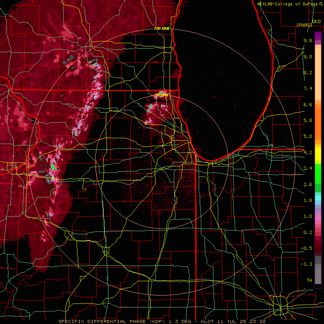Screen dimensions: 324x324
Task: Pick the purple top segment of color scale
Action: click(318, 36)
